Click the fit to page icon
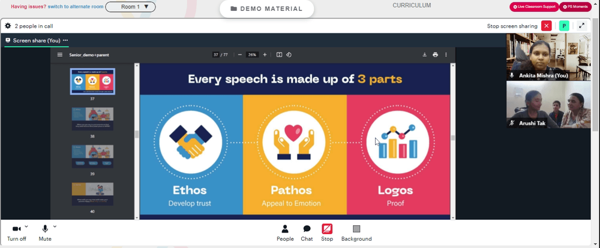The width and height of the screenshot is (600, 248). [279, 55]
